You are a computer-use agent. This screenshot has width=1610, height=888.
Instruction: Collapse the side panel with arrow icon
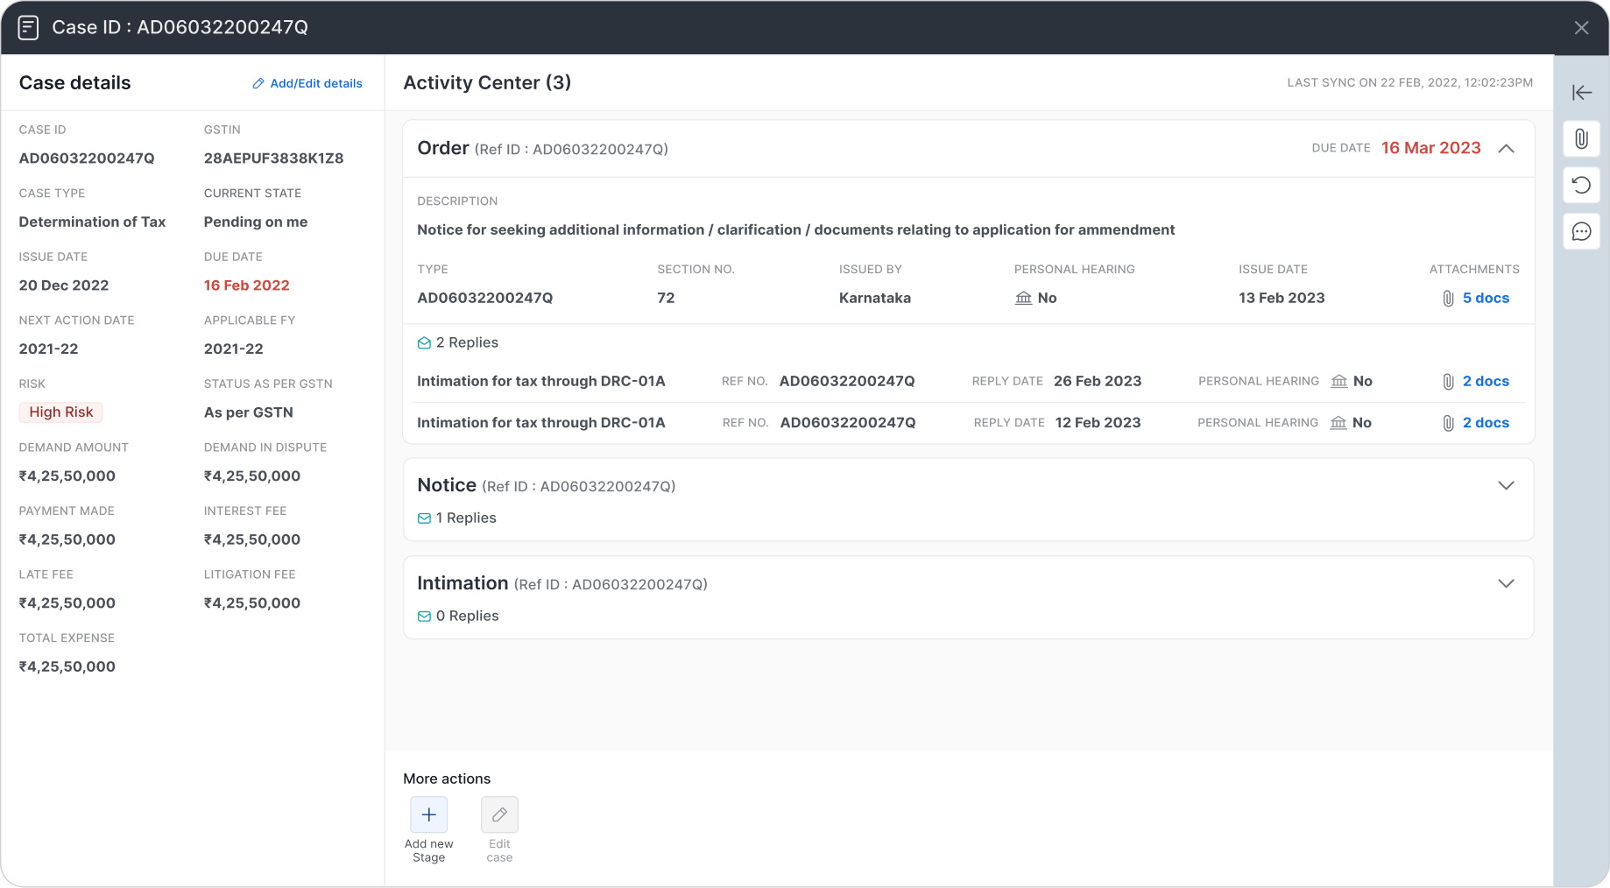point(1581,92)
